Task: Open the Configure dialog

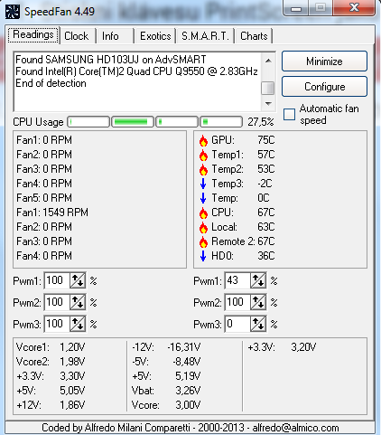Action: pos(324,87)
